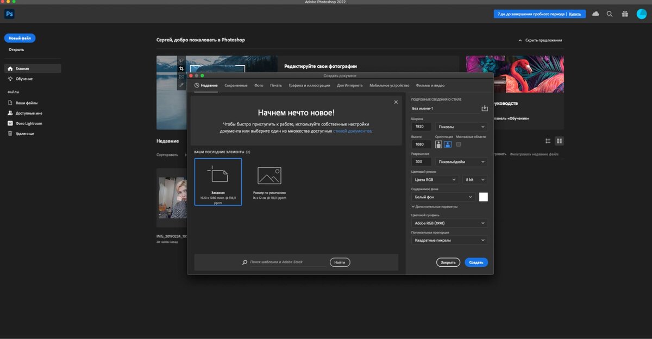Open the Adobe RGB (1998) color profile dropdown
The width and height of the screenshot is (652, 339).
click(x=449, y=223)
